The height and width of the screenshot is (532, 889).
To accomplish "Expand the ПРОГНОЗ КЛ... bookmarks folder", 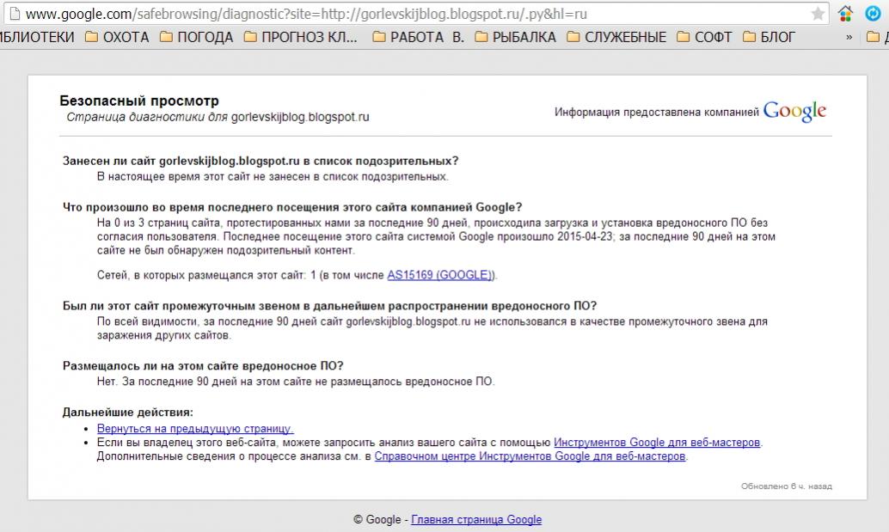I will tap(302, 37).
